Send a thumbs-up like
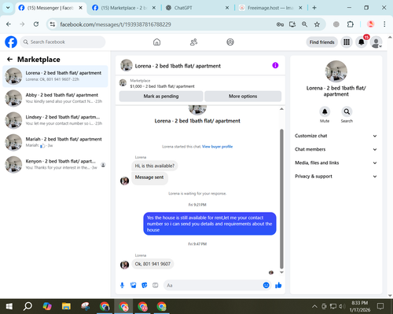 click(278, 285)
